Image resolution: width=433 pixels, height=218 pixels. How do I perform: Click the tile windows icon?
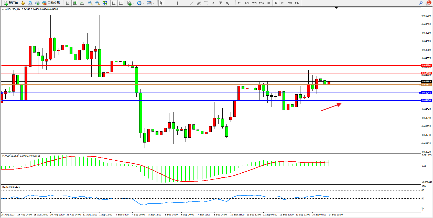click(x=105, y=3)
